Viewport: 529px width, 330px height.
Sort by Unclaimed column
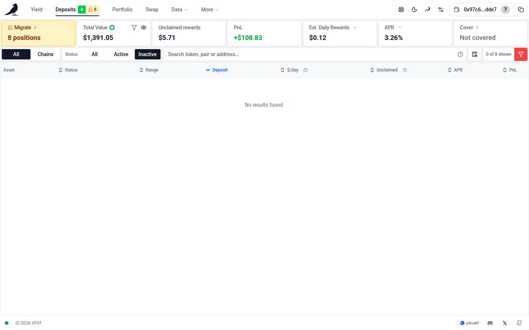coord(384,70)
